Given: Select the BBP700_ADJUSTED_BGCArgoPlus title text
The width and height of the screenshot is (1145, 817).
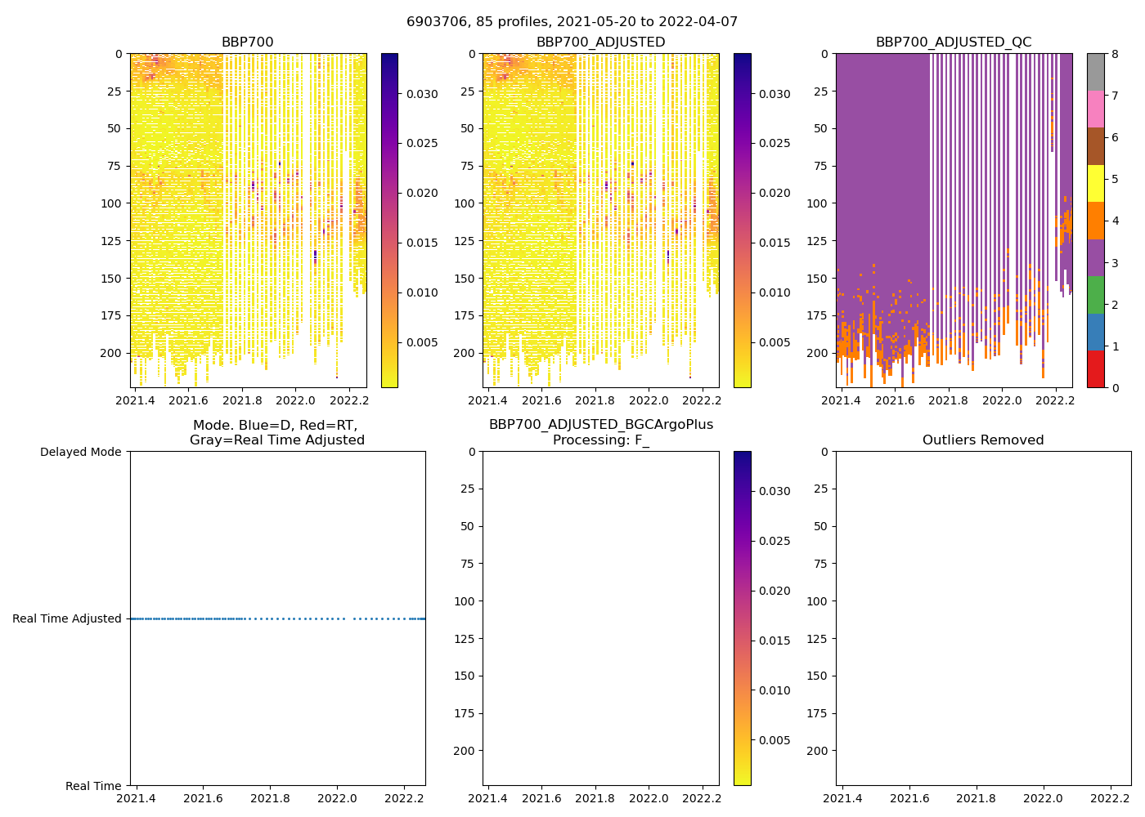Looking at the screenshot, I should pos(600,425).
